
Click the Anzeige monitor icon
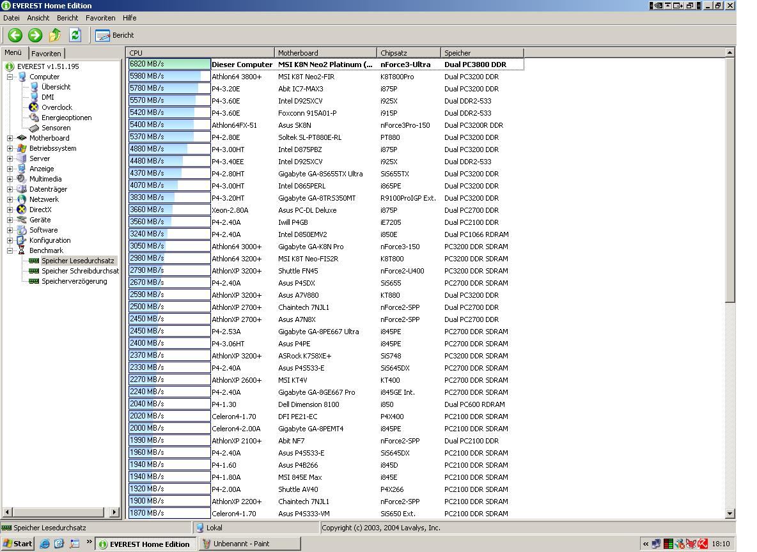22,169
